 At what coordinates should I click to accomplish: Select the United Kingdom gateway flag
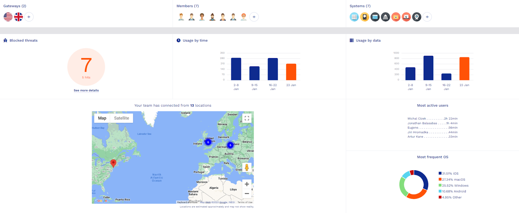(x=18, y=17)
